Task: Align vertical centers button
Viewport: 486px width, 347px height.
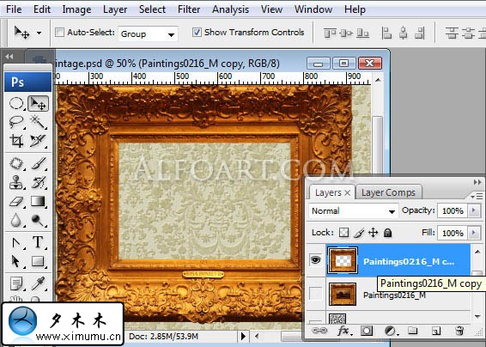Action: (x=346, y=33)
